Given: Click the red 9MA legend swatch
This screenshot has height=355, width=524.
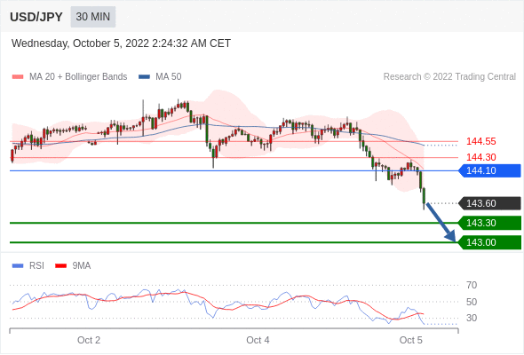Looking at the screenshot, I should click(x=60, y=266).
